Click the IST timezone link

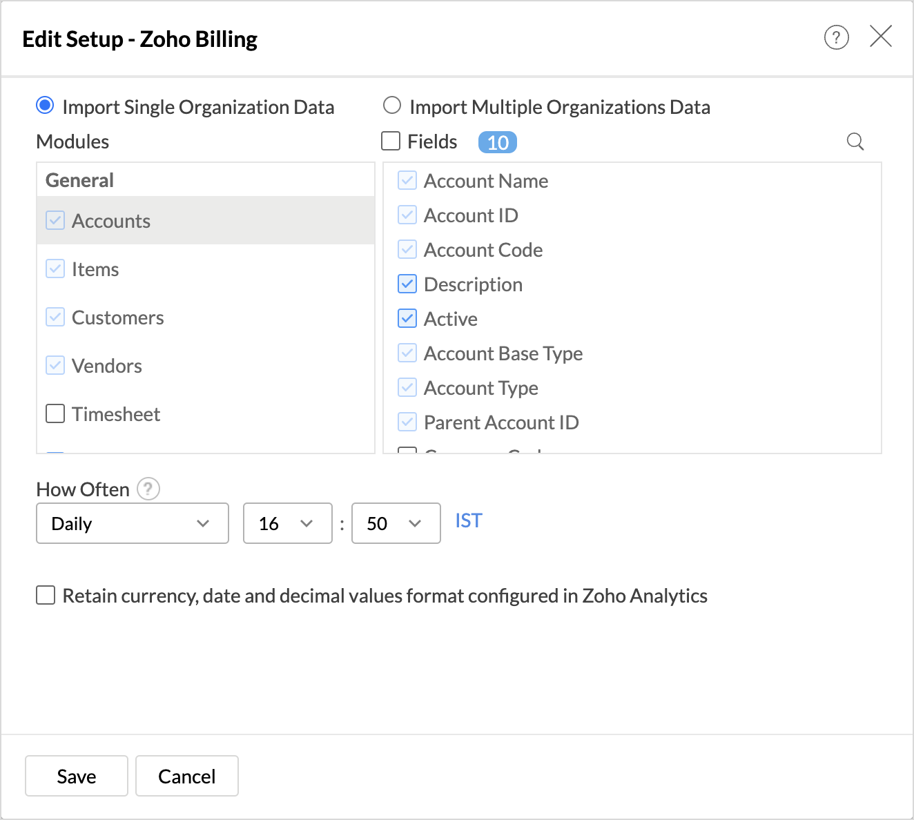pyautogui.click(x=468, y=520)
